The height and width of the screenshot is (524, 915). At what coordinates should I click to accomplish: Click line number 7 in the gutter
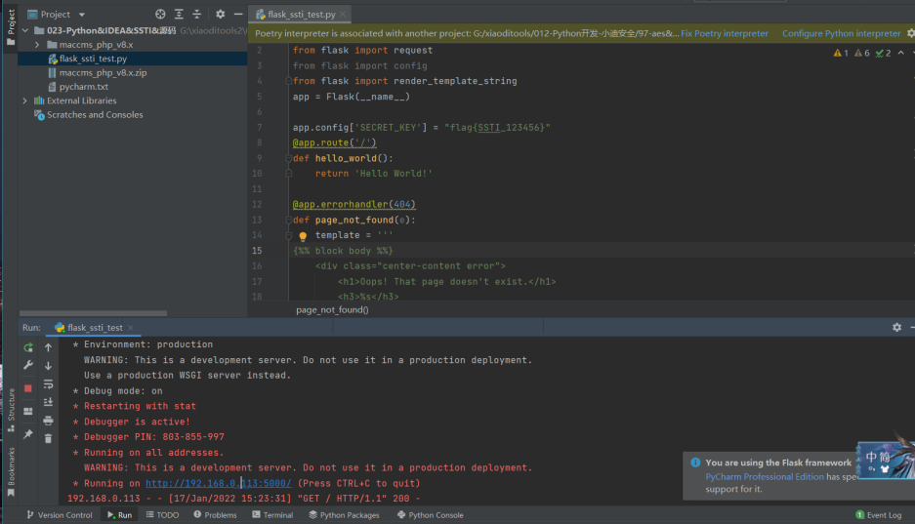259,128
